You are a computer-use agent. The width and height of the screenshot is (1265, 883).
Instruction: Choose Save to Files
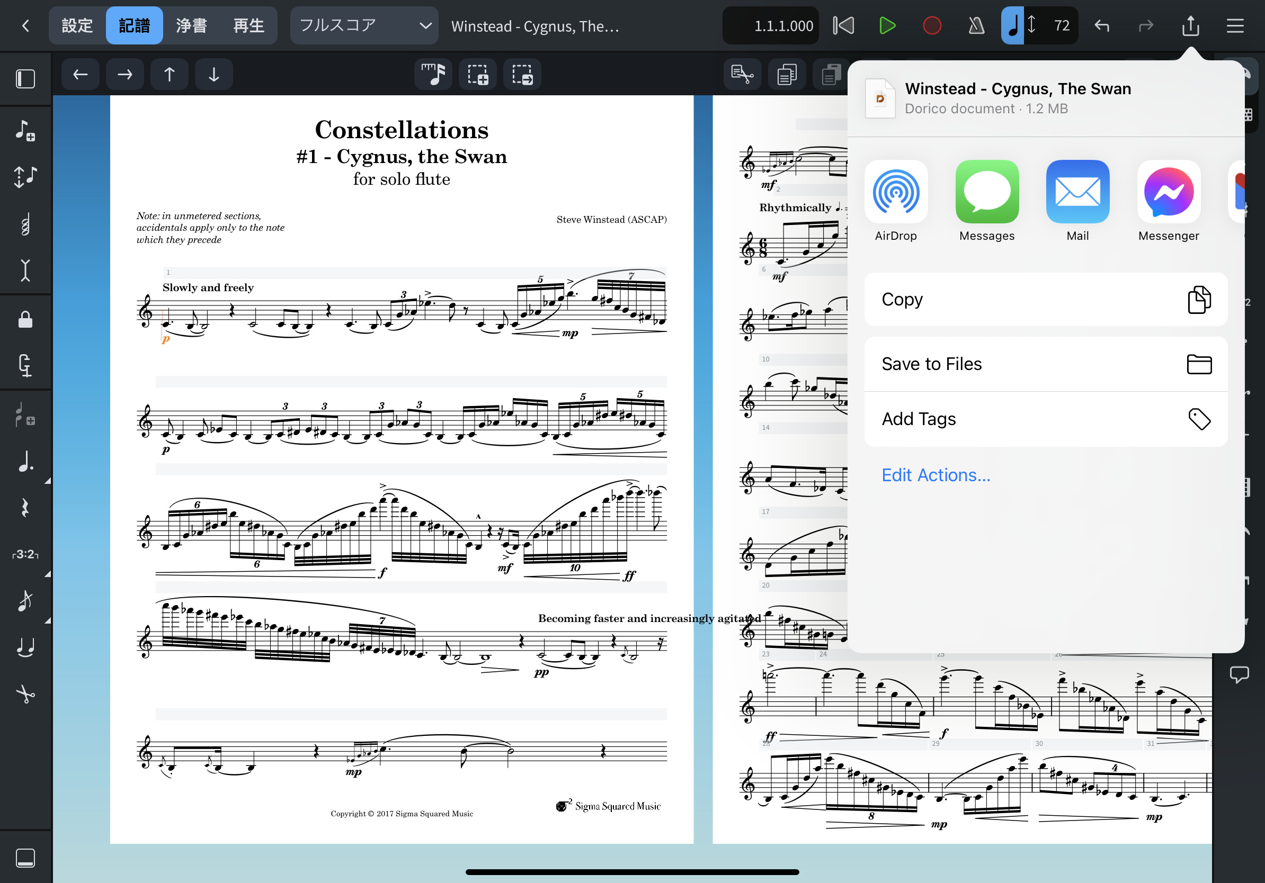click(x=1046, y=364)
